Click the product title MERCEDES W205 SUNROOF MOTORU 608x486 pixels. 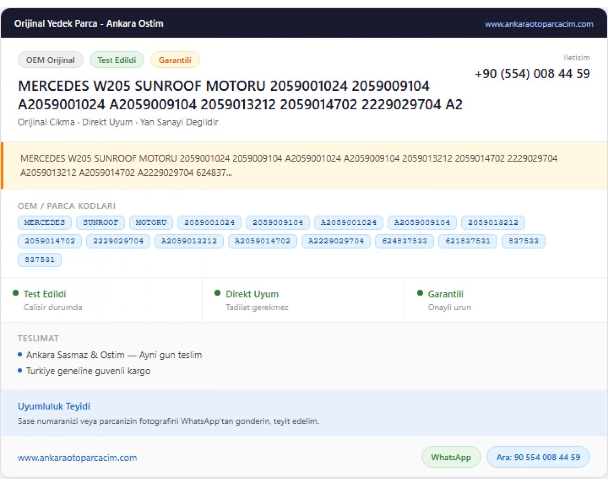(x=240, y=95)
